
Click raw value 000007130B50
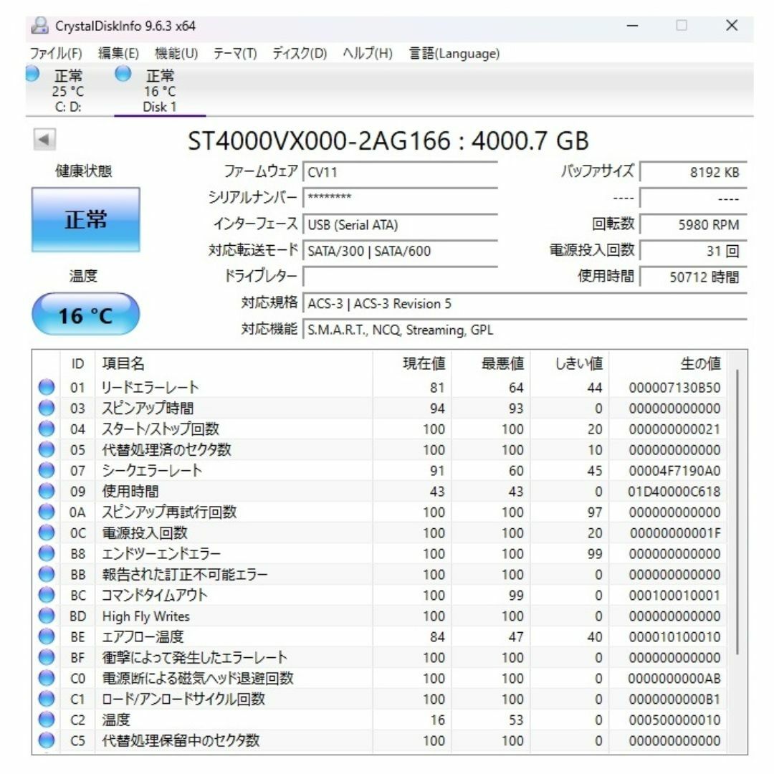coord(674,388)
